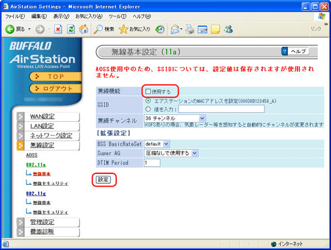Open 無線基本 under 802.11g
This screenshot has width=331, height=250.
click(42, 203)
